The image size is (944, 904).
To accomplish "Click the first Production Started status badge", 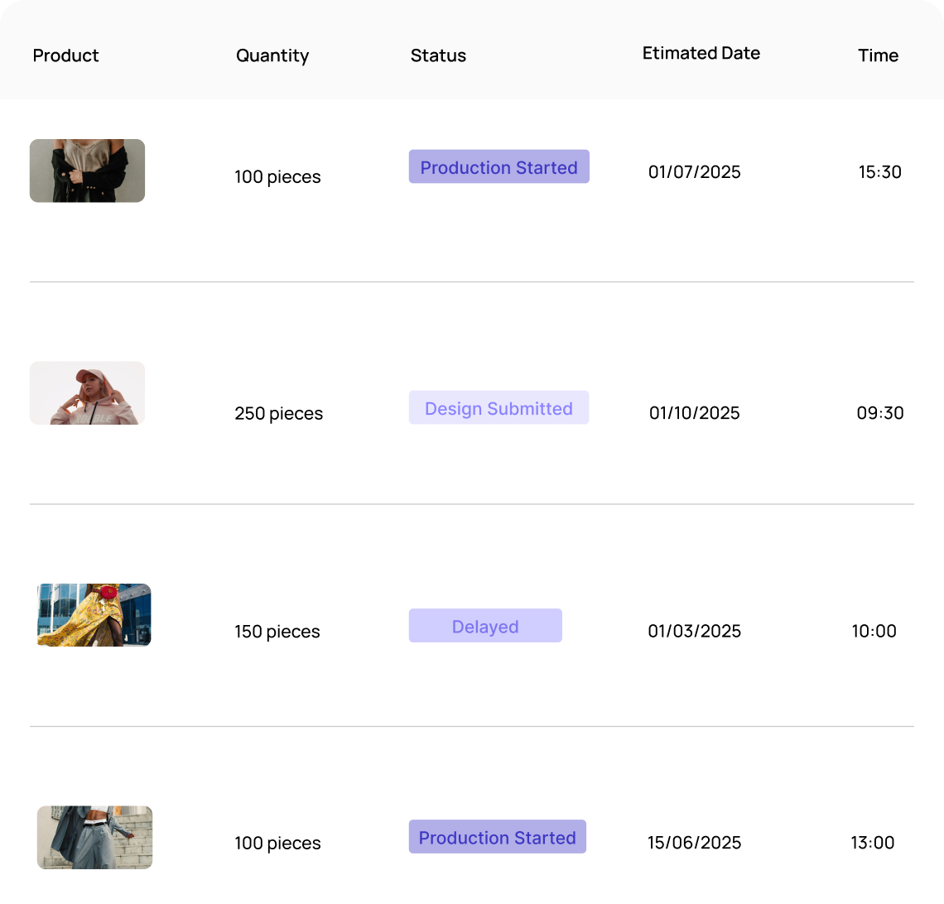I will [498, 167].
